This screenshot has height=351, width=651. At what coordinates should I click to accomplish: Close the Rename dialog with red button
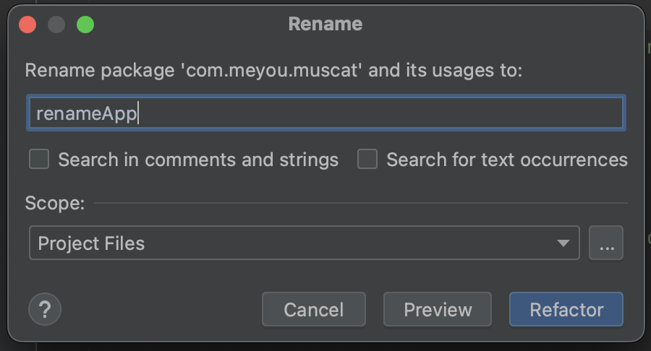pos(28,25)
